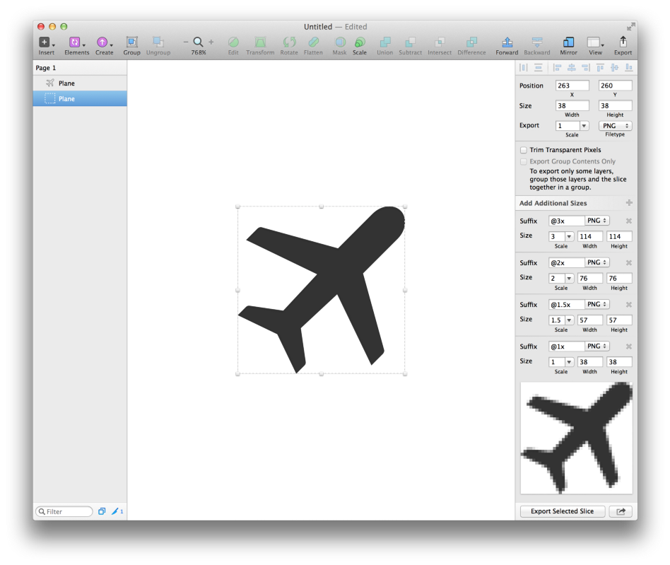Viewport: 670px width, 565px height.
Task: Remove the @2x export size
Action: [628, 263]
